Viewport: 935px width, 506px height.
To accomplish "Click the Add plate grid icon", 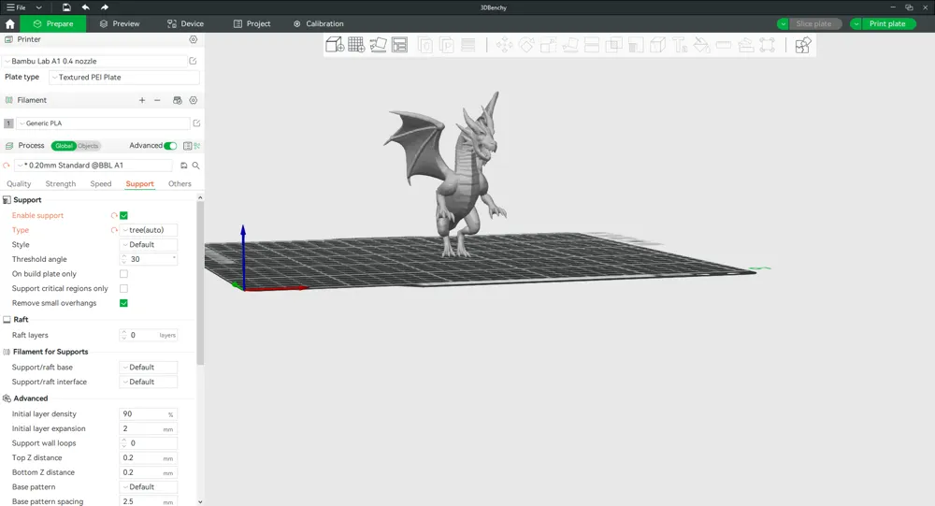I will coord(356,45).
